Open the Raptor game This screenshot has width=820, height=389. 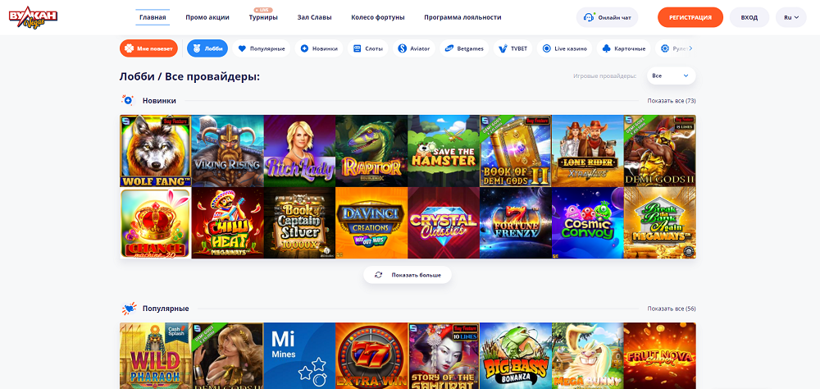(x=371, y=151)
